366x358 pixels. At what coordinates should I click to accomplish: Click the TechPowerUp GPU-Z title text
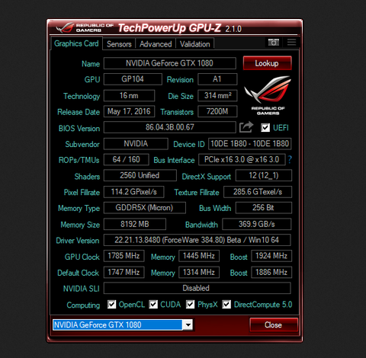coord(169,28)
